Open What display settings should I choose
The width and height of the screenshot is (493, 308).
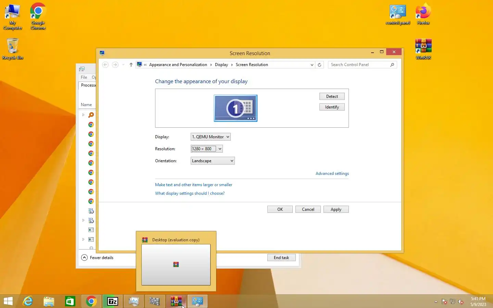tap(190, 193)
